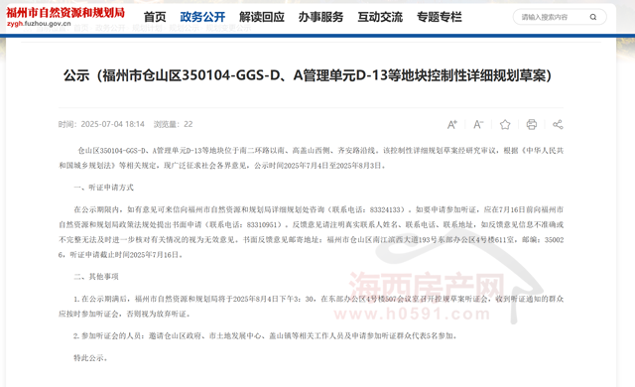
Task: Increase font size with A+ icon
Action: pyautogui.click(x=452, y=124)
